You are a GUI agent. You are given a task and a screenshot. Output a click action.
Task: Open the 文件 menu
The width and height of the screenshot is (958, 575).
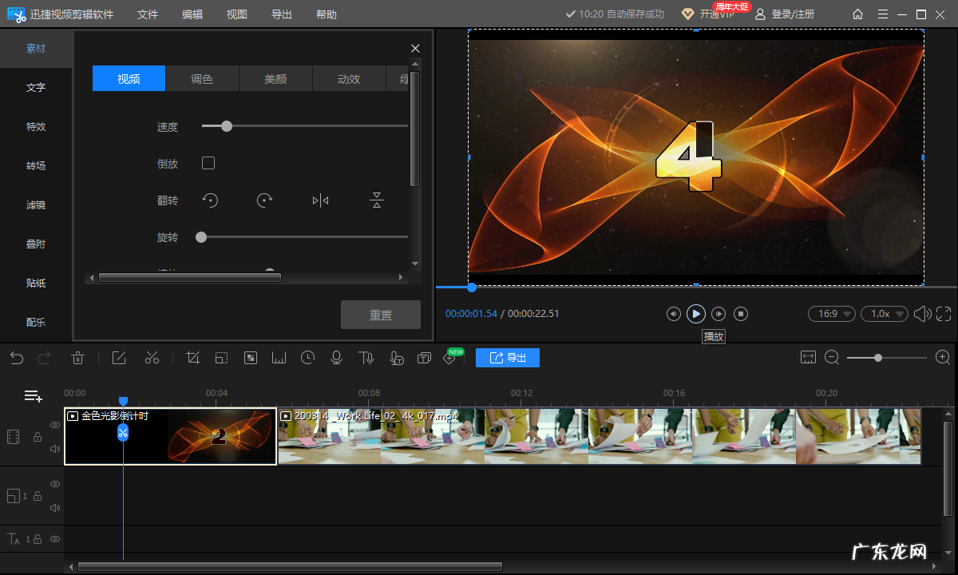click(x=148, y=14)
